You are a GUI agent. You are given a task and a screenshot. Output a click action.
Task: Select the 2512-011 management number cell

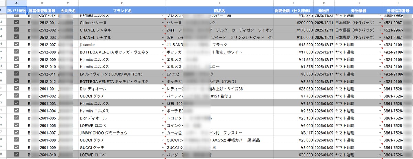pyautogui.click(x=42, y=74)
